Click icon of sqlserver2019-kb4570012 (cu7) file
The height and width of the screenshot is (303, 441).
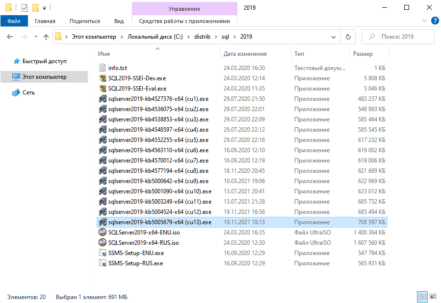(x=103, y=160)
